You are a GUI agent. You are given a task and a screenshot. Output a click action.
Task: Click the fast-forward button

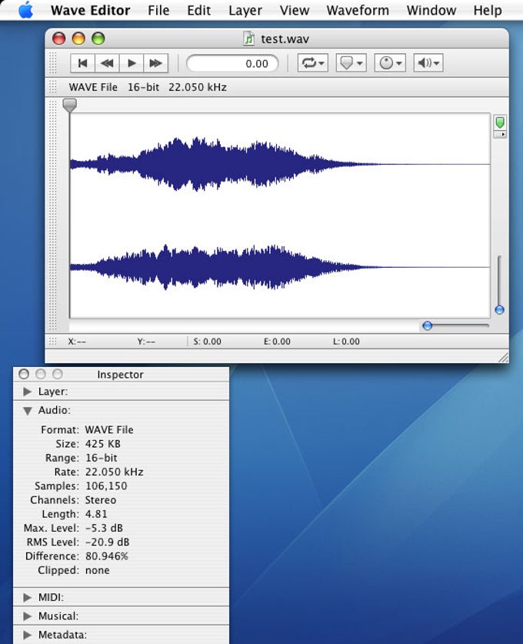(x=155, y=63)
